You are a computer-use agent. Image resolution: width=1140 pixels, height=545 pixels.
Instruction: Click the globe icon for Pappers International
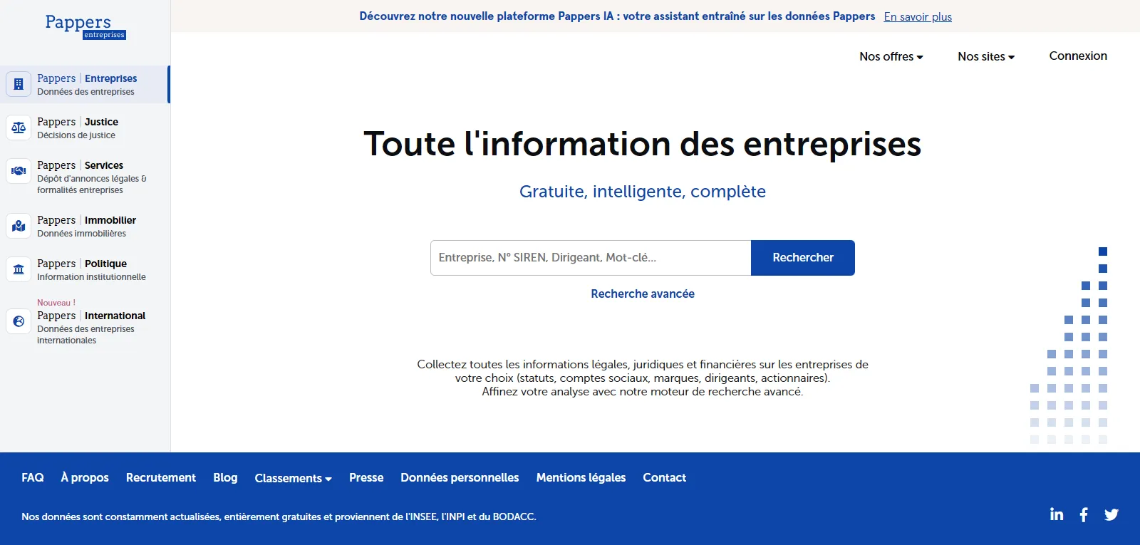[x=19, y=321]
